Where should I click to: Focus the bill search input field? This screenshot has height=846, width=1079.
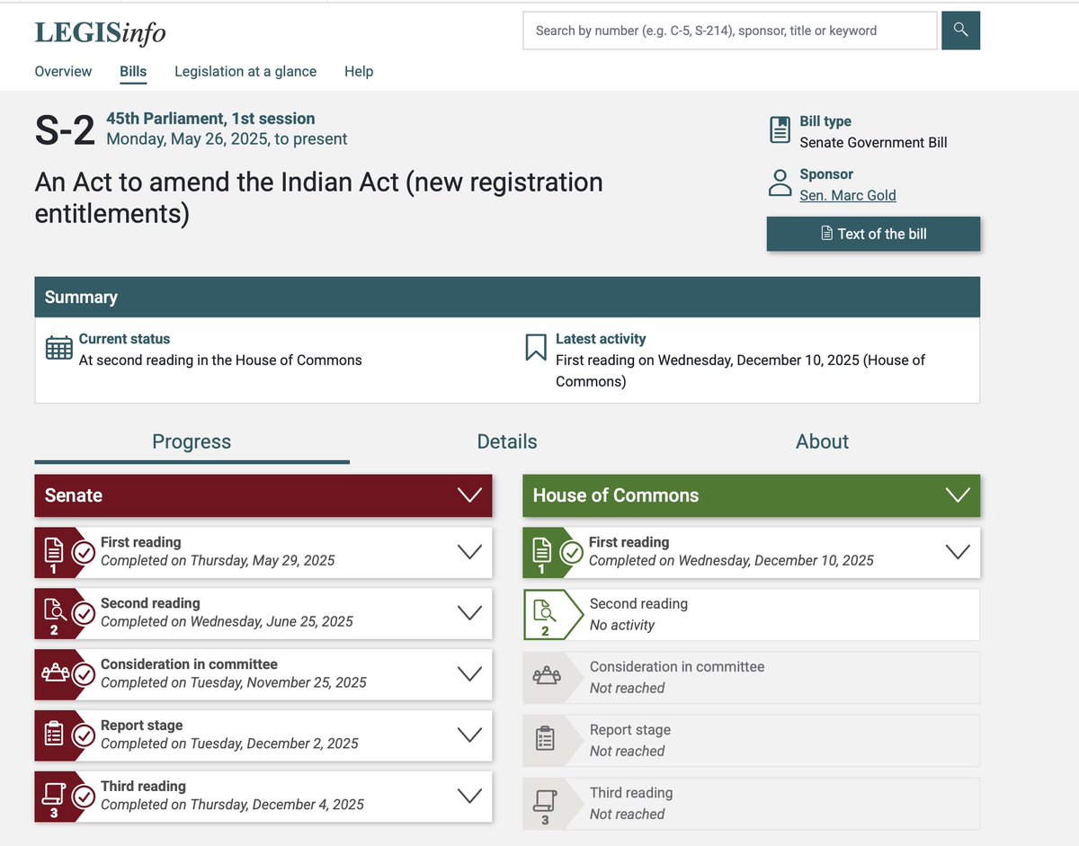click(x=730, y=31)
